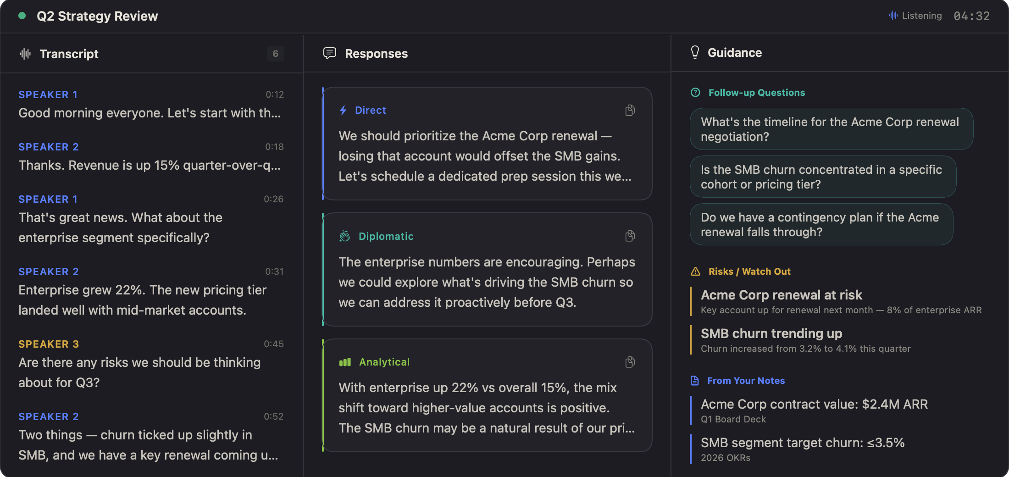Click the Risks / Watch Out section label
Screen dimensions: 1009x477
click(x=749, y=272)
